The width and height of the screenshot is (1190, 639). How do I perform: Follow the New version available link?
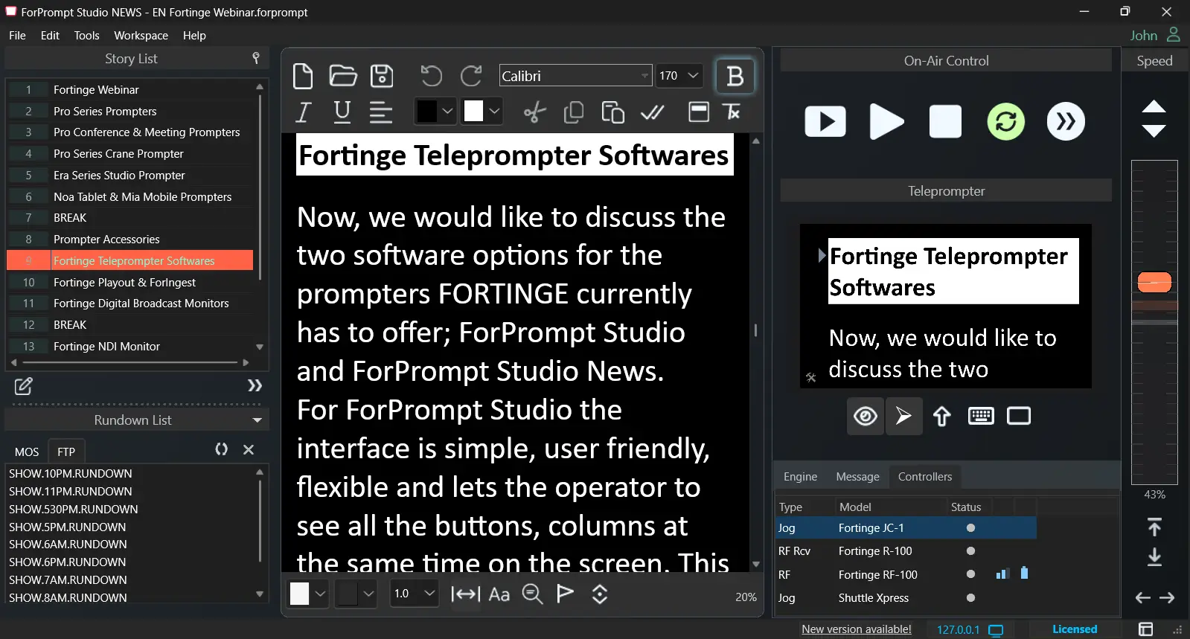(857, 629)
